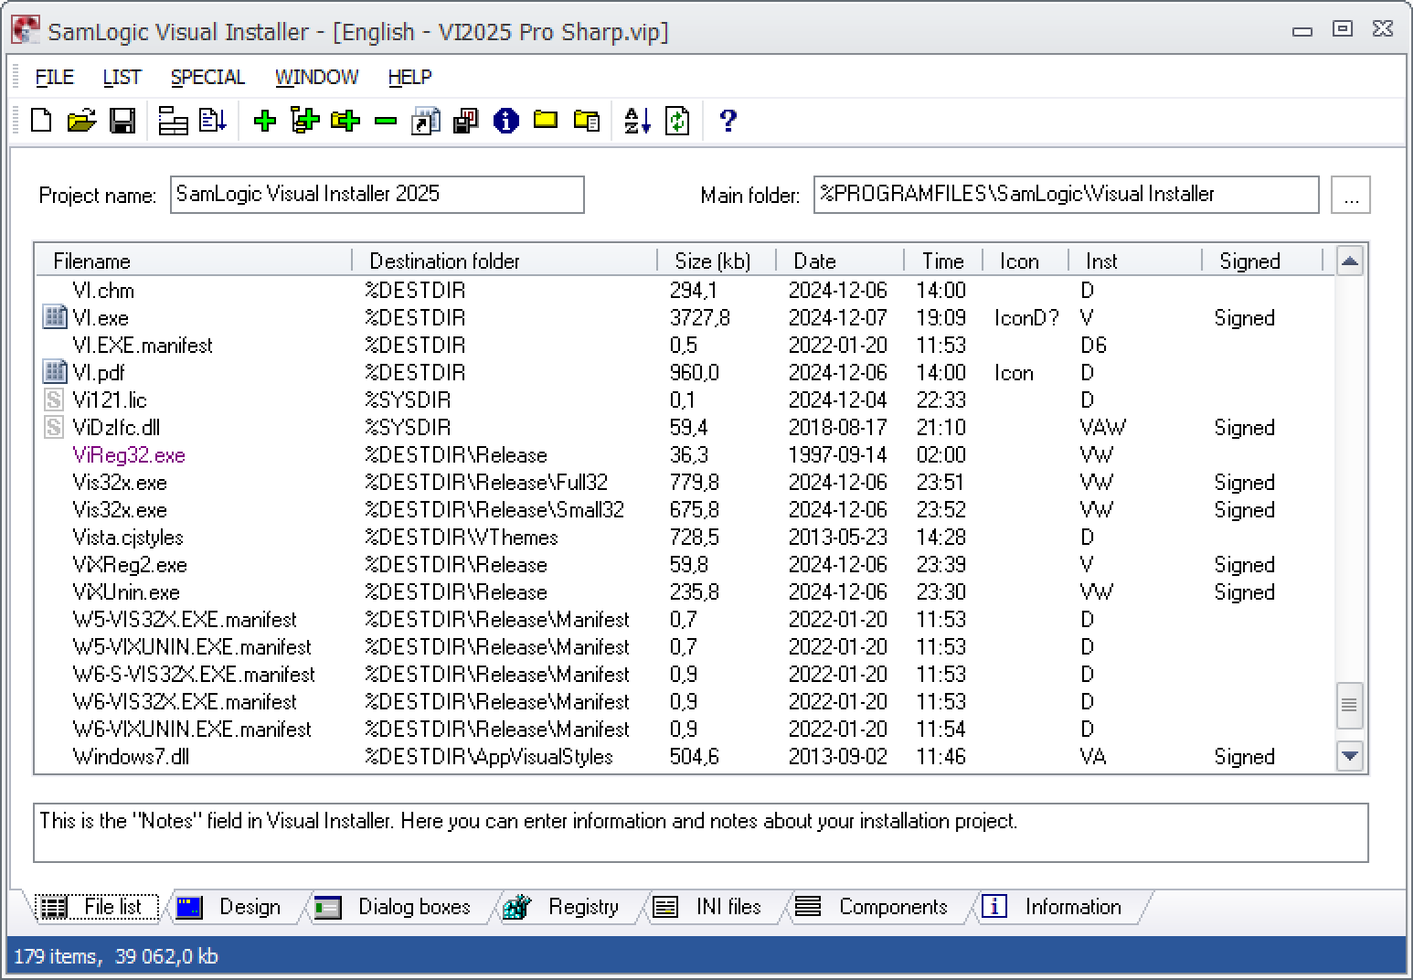Create a new project with the blank page icon
This screenshot has width=1413, height=980.
pyautogui.click(x=41, y=121)
